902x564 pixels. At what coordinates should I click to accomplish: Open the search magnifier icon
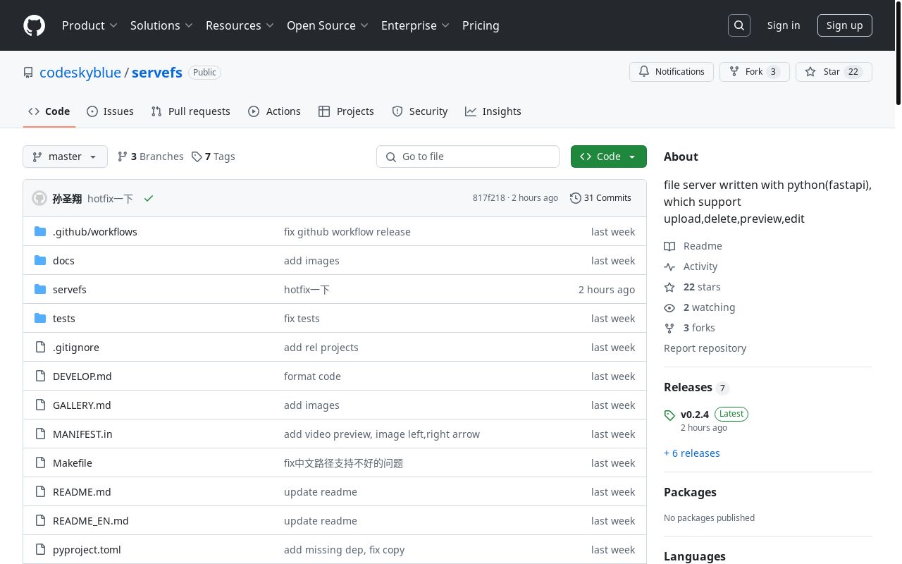click(739, 25)
